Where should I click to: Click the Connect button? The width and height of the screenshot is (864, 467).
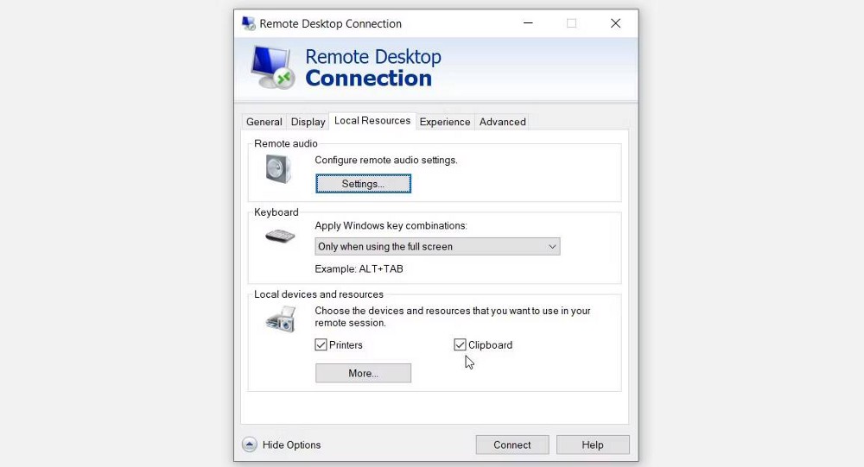point(511,445)
